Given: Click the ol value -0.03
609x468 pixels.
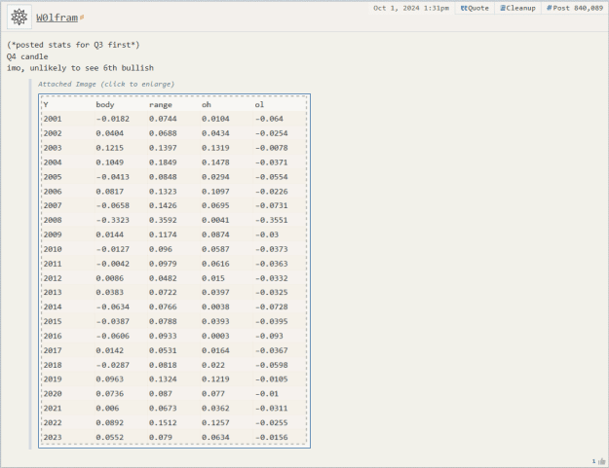Looking at the screenshot, I should [267, 234].
